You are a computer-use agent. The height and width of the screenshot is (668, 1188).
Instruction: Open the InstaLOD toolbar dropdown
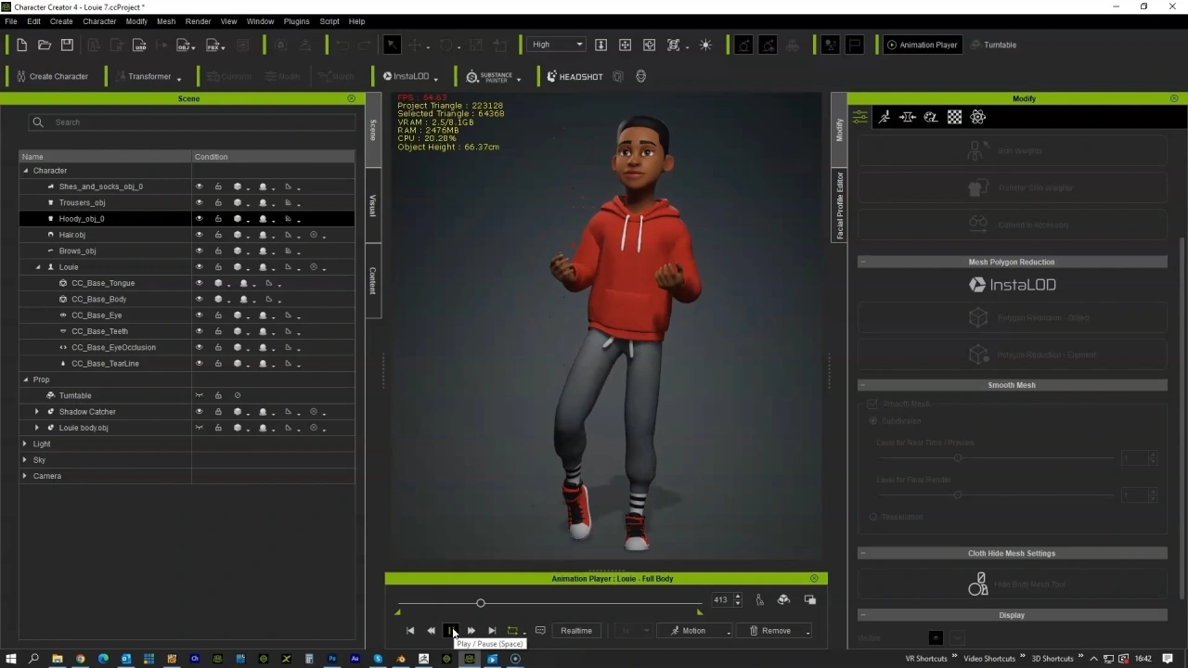tap(410, 77)
